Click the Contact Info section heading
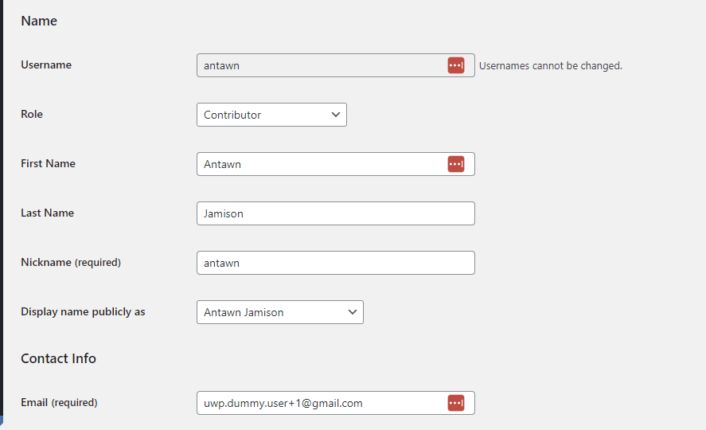 pos(58,358)
